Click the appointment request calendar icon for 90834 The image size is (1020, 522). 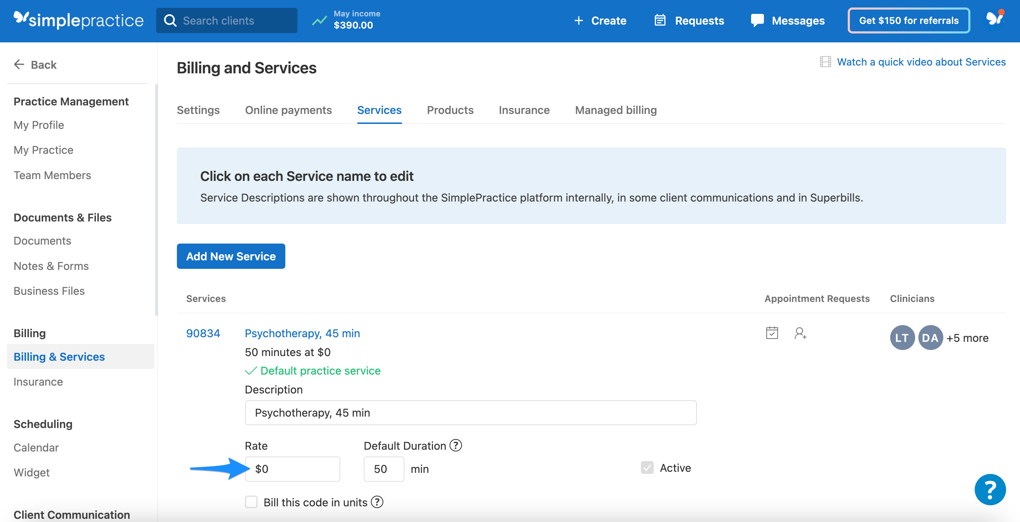click(772, 333)
